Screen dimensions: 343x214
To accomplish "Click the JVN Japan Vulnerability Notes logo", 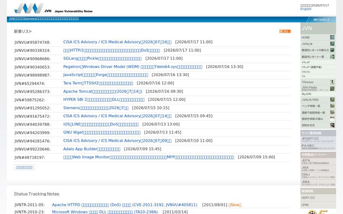I will (53, 8).
